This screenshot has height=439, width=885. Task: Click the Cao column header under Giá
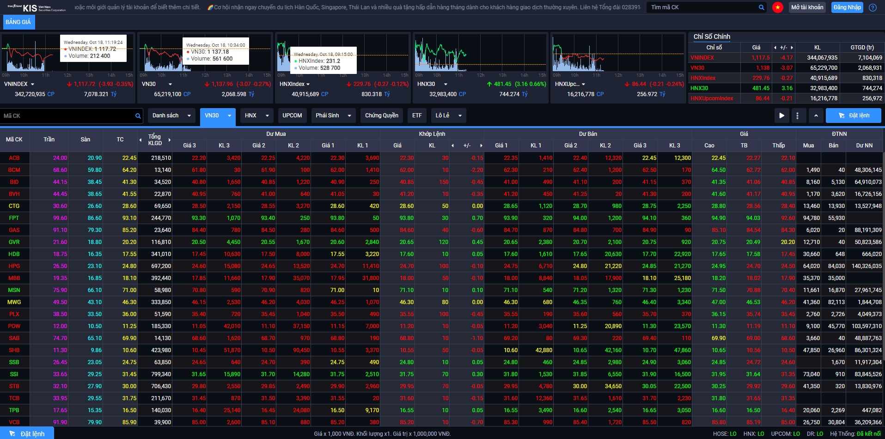tap(709, 146)
